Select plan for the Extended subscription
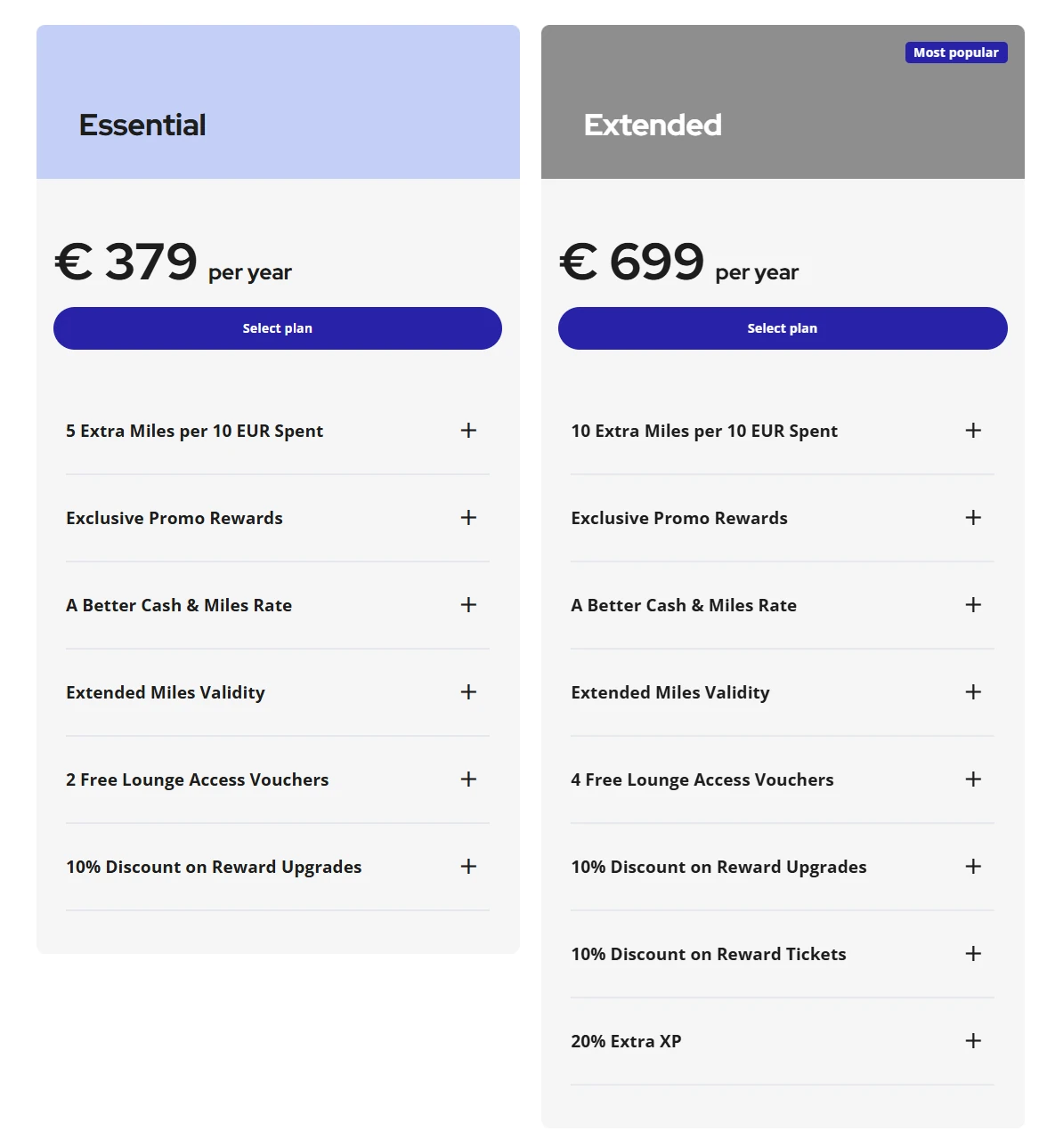 click(x=782, y=328)
